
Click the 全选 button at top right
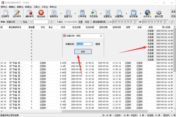[x=173, y=12]
